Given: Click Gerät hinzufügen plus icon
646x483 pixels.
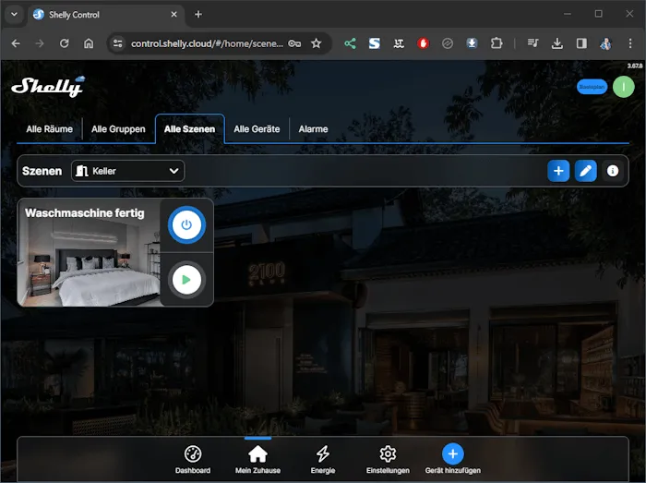Looking at the screenshot, I should (x=452, y=459).
